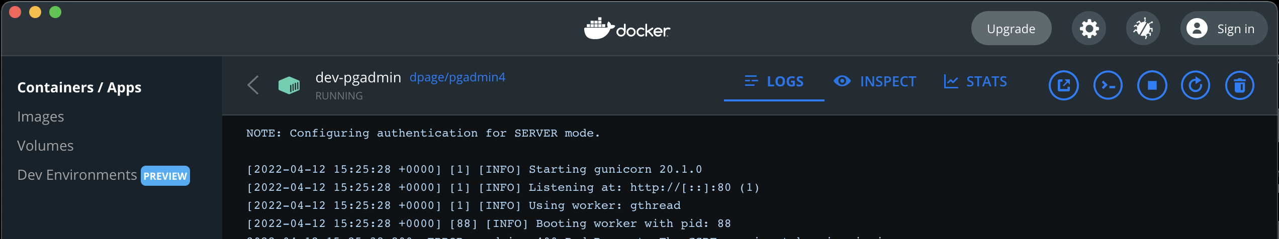Screen dimensions: 1279x239
Task: Select Containers / Apps in sidebar
Action: coord(79,87)
